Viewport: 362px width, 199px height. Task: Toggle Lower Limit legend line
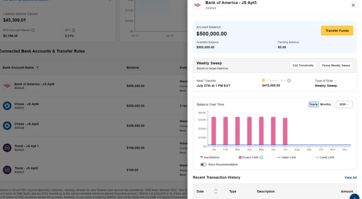(x=325, y=157)
